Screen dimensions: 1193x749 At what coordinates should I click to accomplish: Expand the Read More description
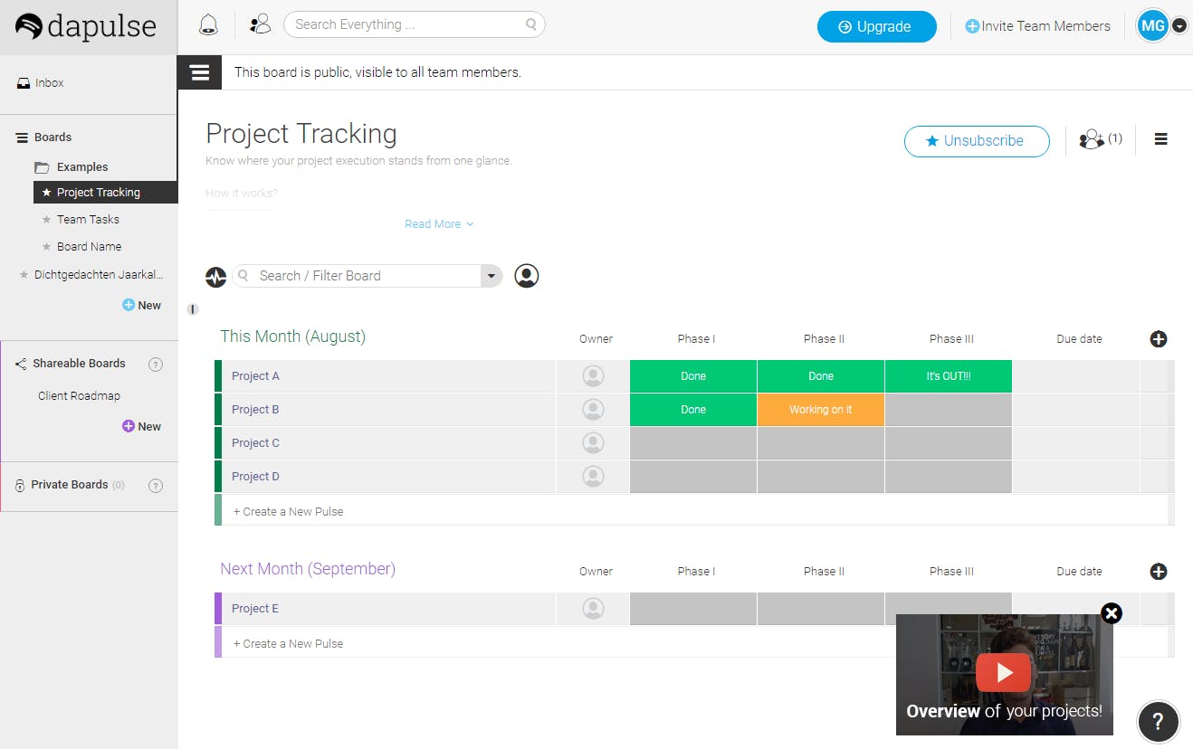(x=439, y=224)
